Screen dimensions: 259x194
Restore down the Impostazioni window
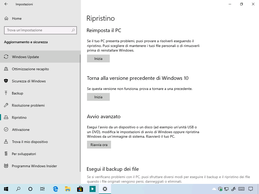(x=242, y=4)
